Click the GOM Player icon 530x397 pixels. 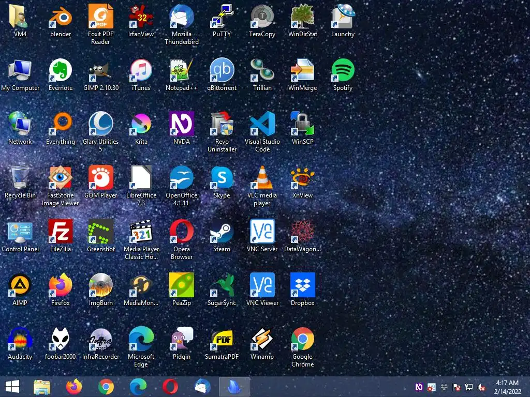coord(101,177)
